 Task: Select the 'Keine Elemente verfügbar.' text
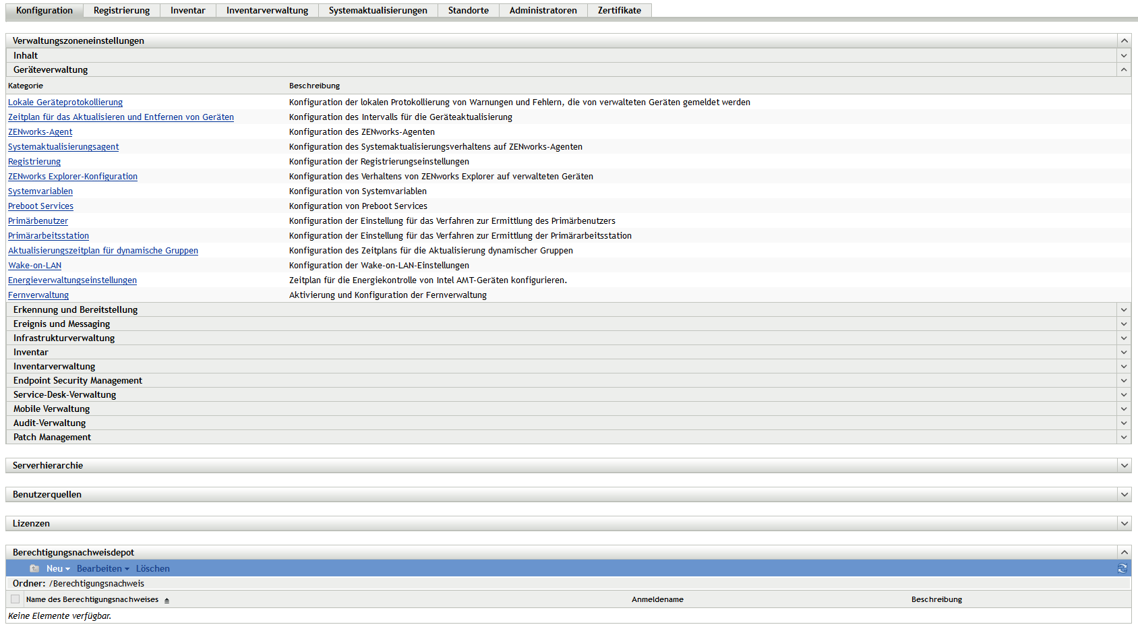(60, 615)
